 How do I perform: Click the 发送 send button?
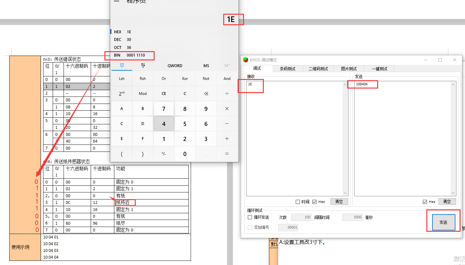[x=443, y=222]
